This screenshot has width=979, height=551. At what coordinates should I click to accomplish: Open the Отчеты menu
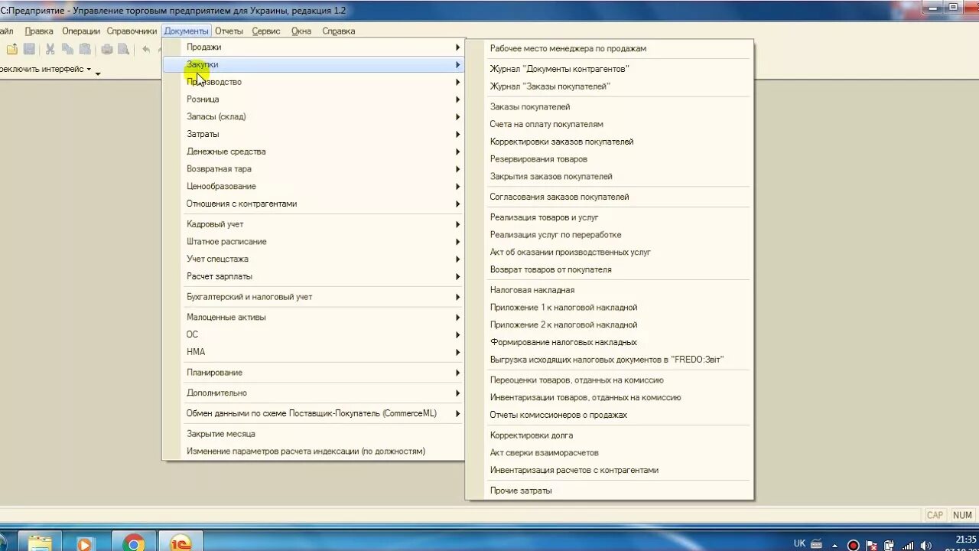point(229,31)
